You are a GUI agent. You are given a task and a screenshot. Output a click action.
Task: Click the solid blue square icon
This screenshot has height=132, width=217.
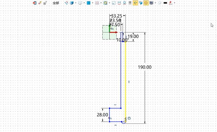pyautogui.click(x=88, y=3)
